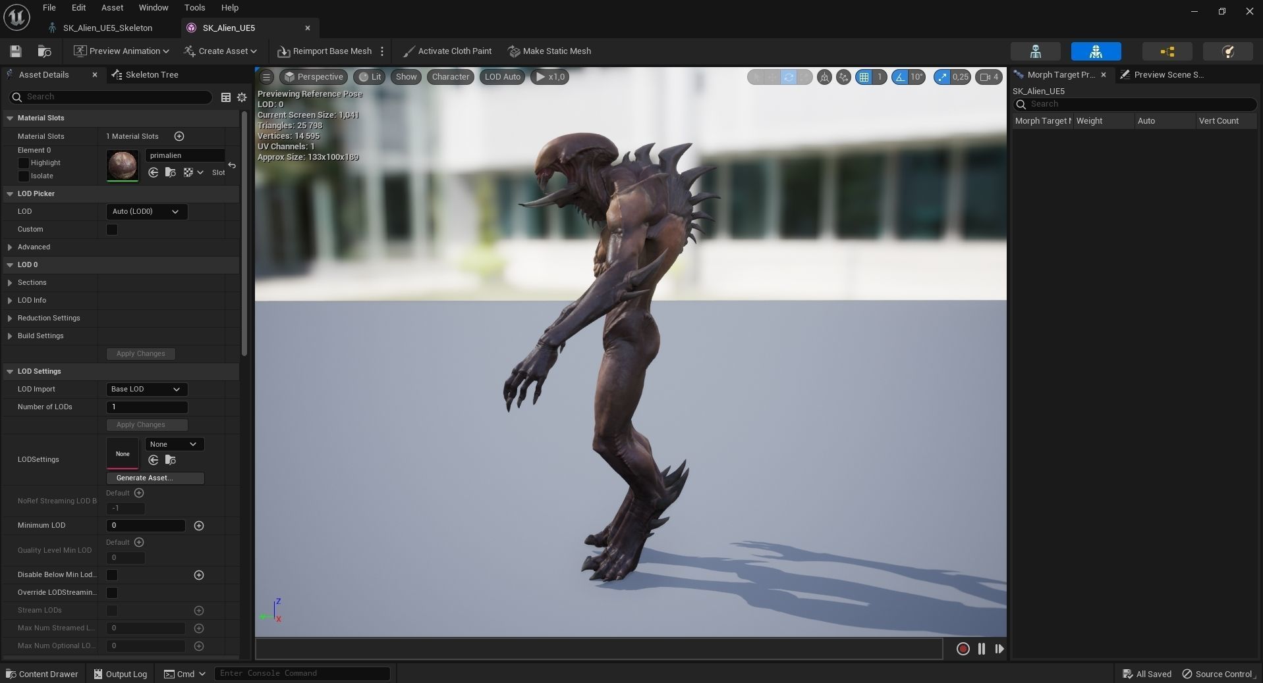
Task: Open the Skeleton editor mode icon
Action: point(1035,51)
